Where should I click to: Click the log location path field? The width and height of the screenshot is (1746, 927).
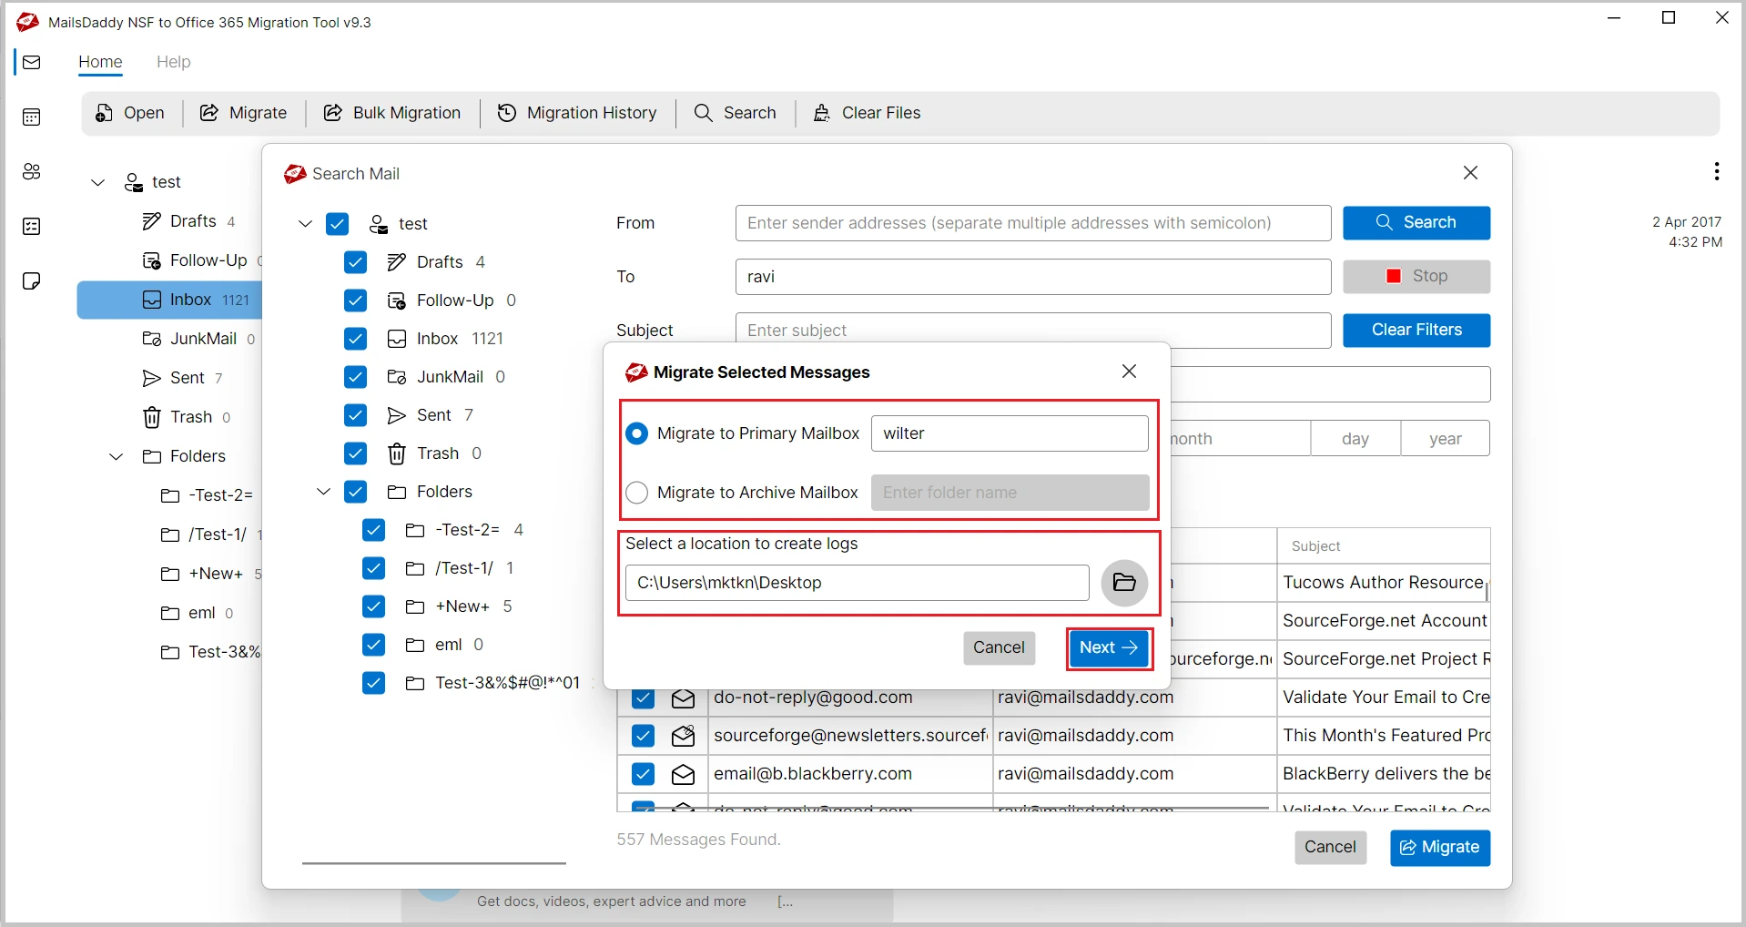pyautogui.click(x=857, y=583)
